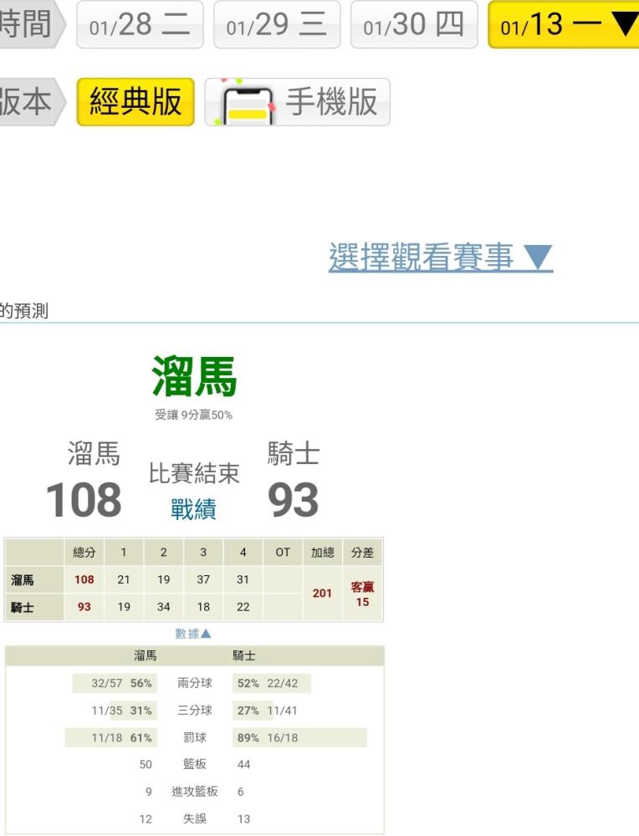Click the green 溜馬 prediction heading
639x836 pixels.
194,376
